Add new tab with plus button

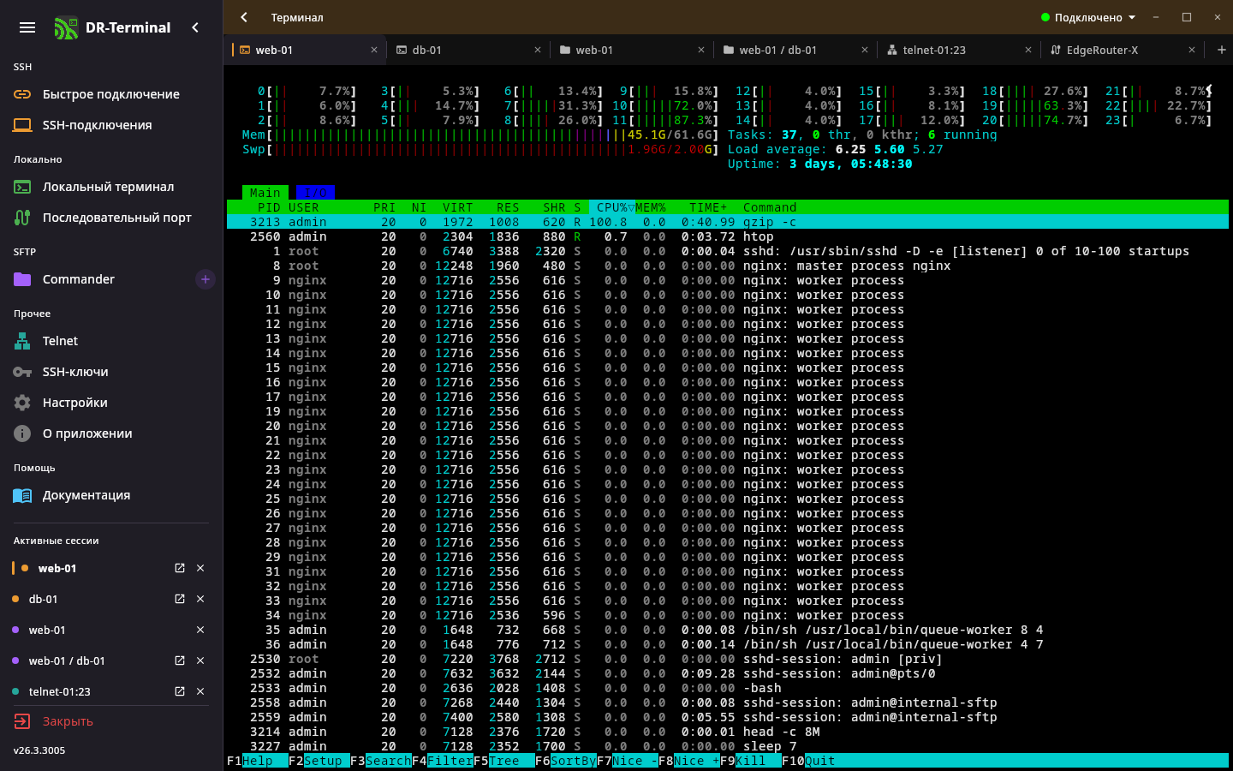click(x=1222, y=50)
